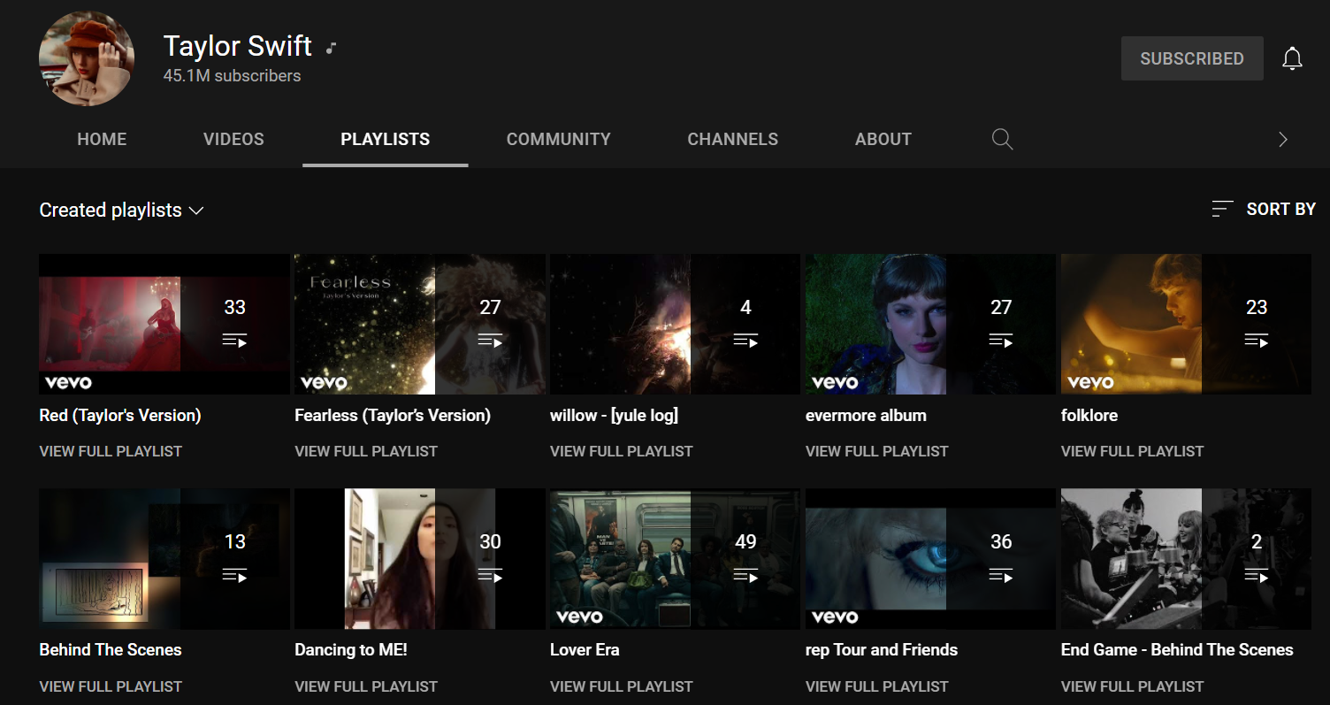
Task: Click the playlist queue icon on folklore
Action: coord(1257,340)
